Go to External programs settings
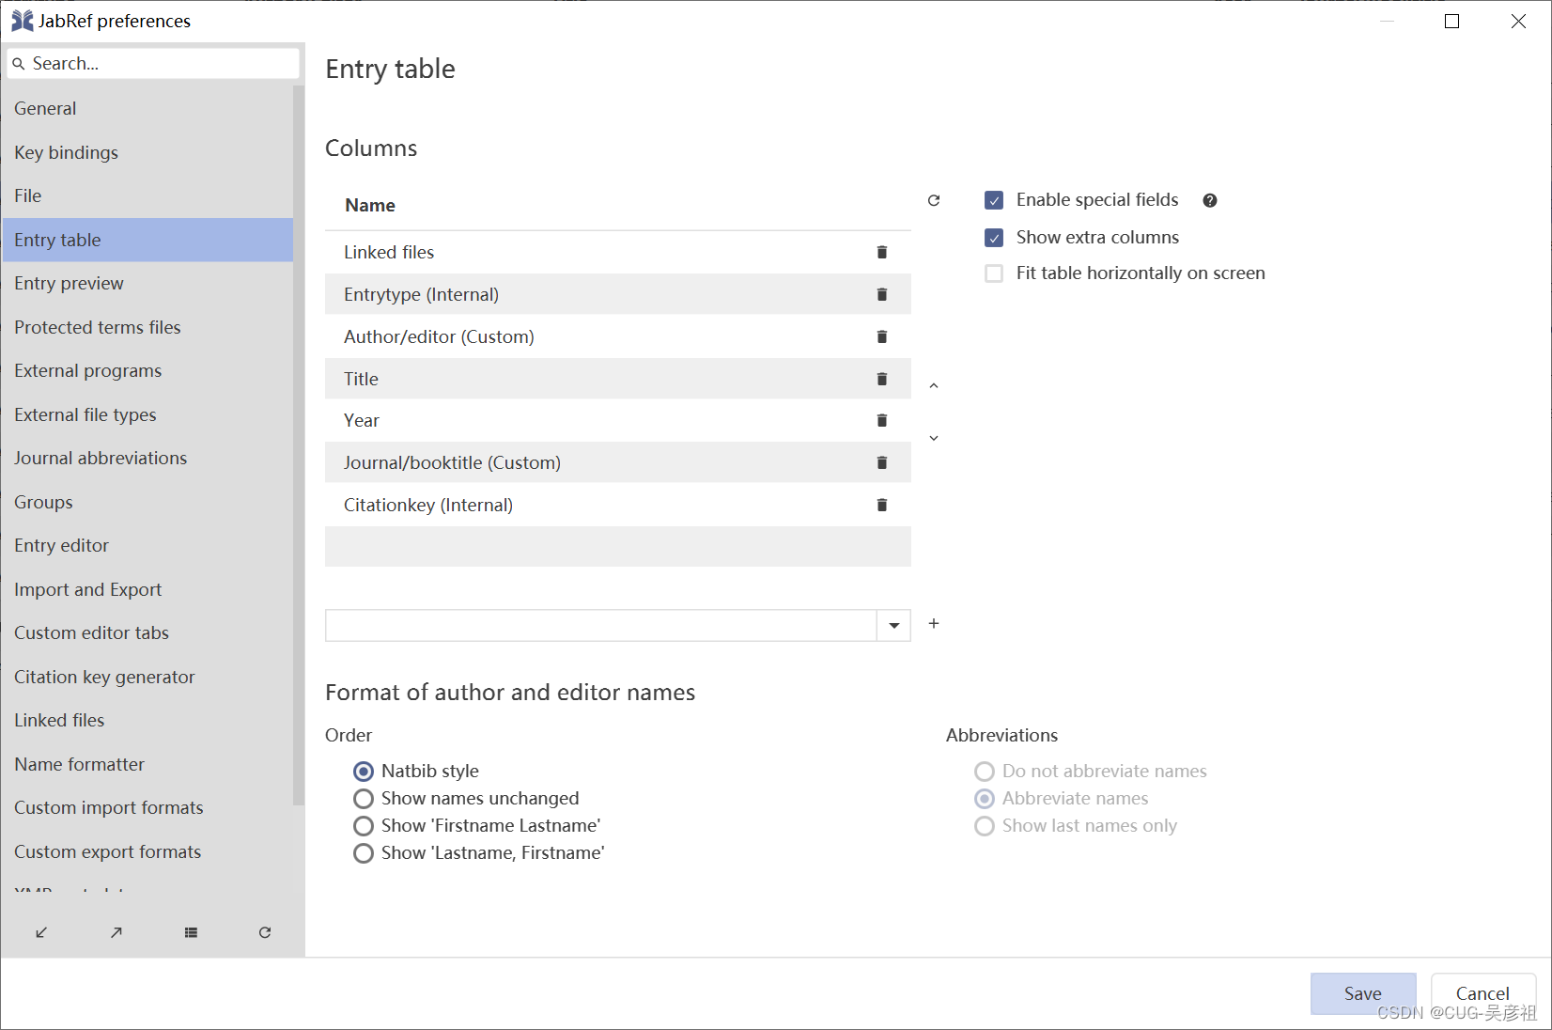 [147, 370]
